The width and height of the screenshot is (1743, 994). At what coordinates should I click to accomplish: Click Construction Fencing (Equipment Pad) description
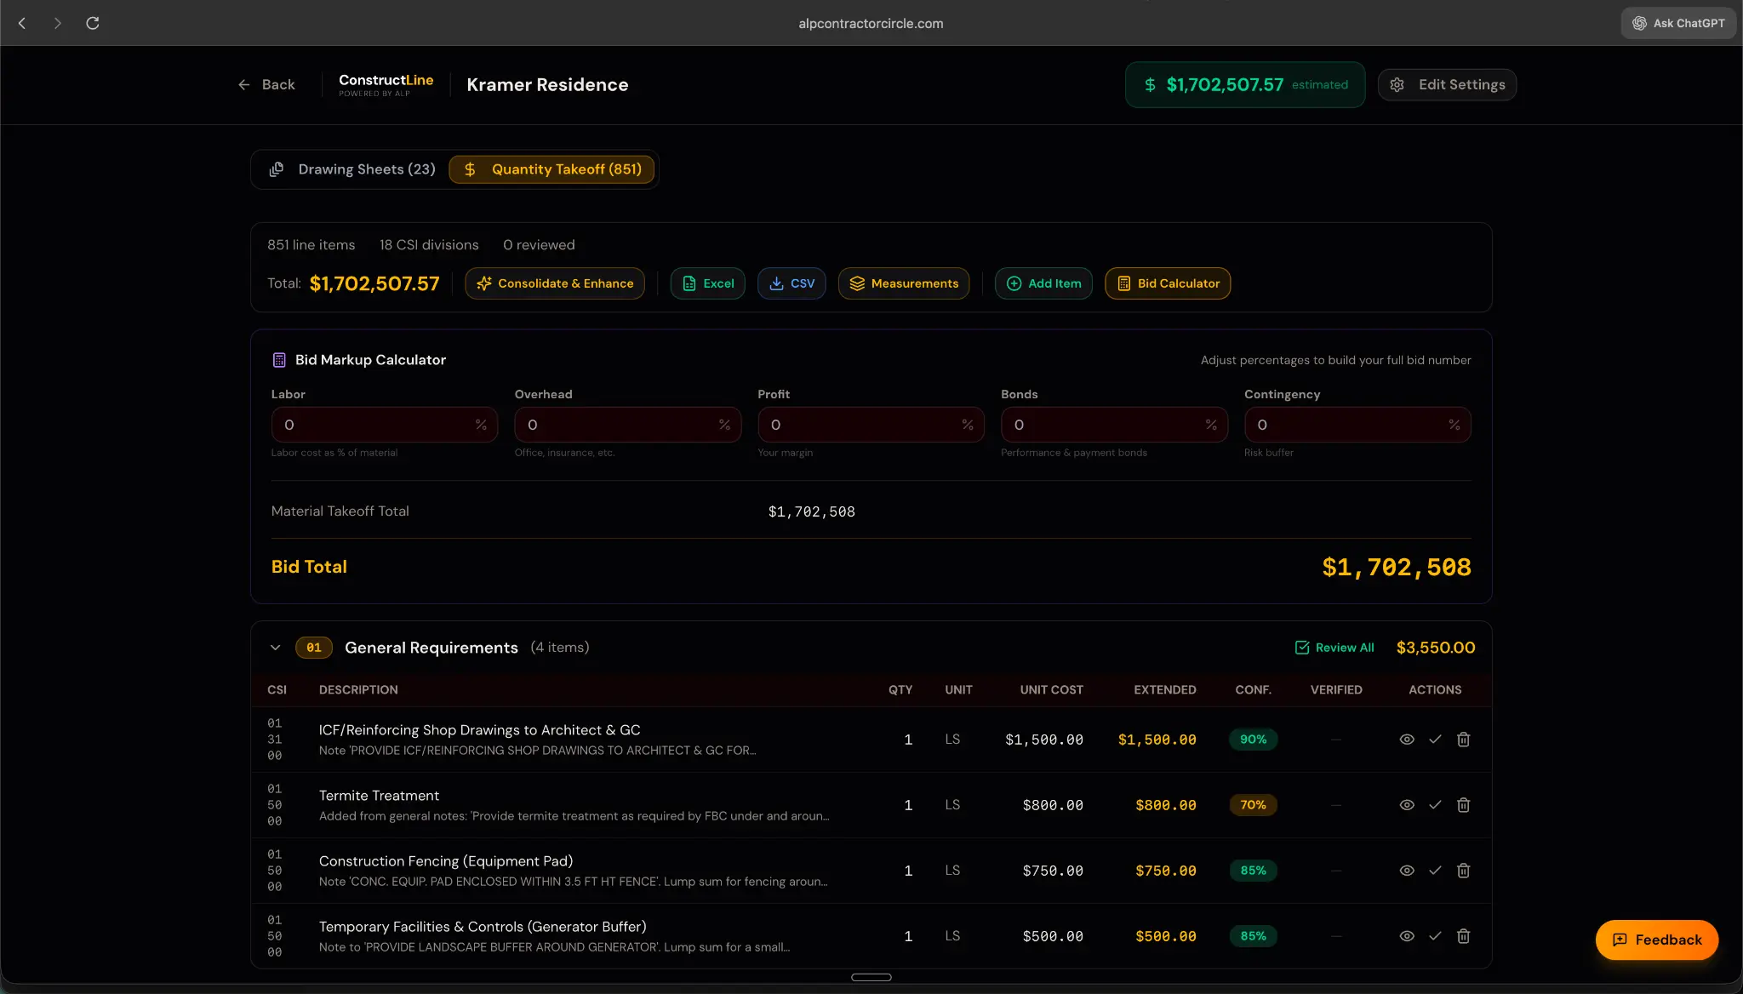[x=446, y=861]
